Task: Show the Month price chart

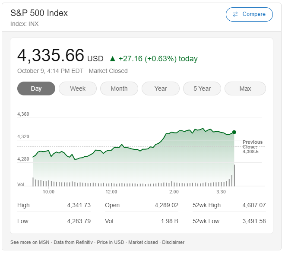Action: point(119,88)
